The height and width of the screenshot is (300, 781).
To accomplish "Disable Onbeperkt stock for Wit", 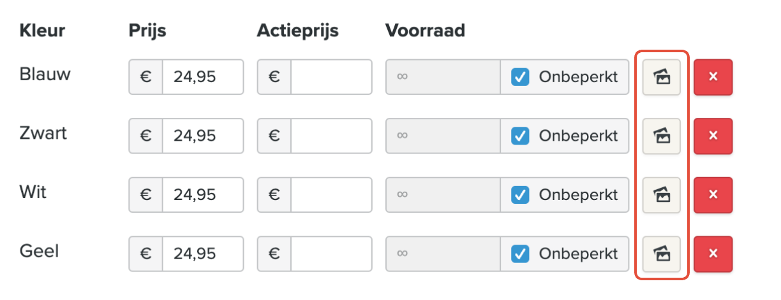I will tap(520, 195).
